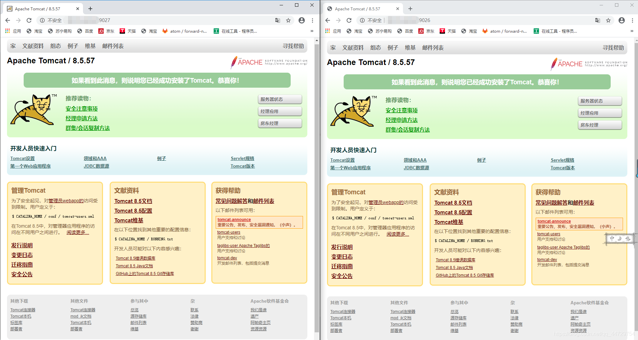The width and height of the screenshot is (638, 340).
Task: Open 我们是谁 link in right page footer
Action: 578,312
